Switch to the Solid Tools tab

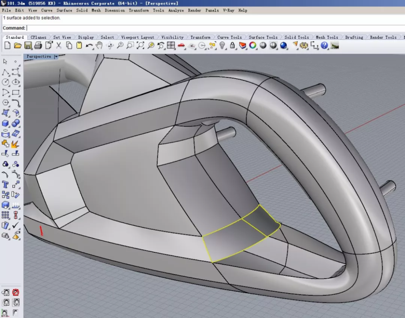point(297,37)
